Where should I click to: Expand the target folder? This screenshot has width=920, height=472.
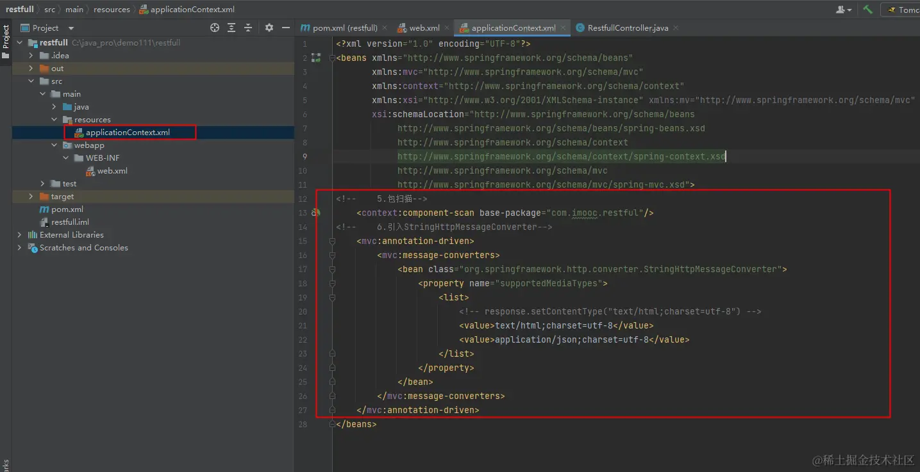coord(31,197)
